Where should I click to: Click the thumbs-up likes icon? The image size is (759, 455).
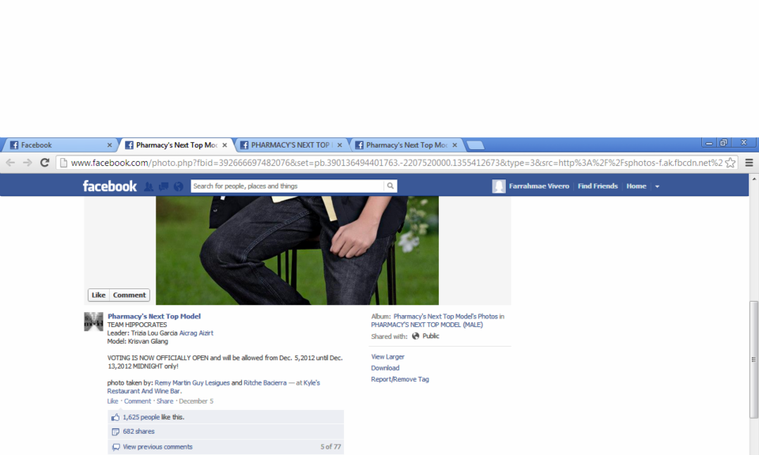tap(115, 417)
